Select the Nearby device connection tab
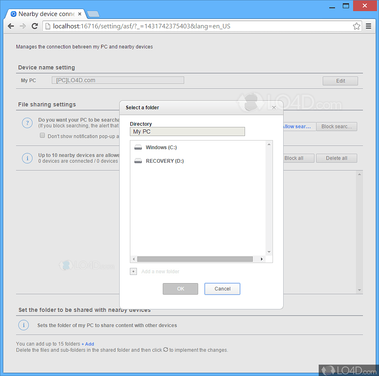The height and width of the screenshot is (376, 379). point(45,14)
